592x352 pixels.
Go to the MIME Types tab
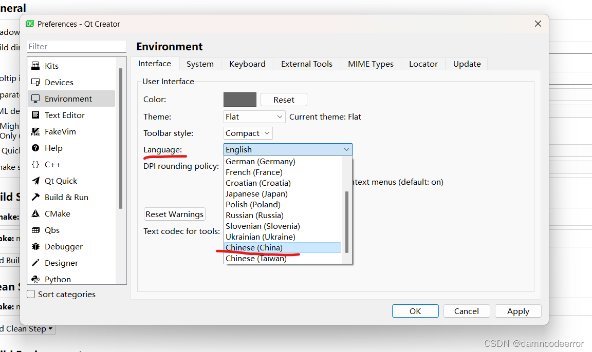(x=371, y=64)
